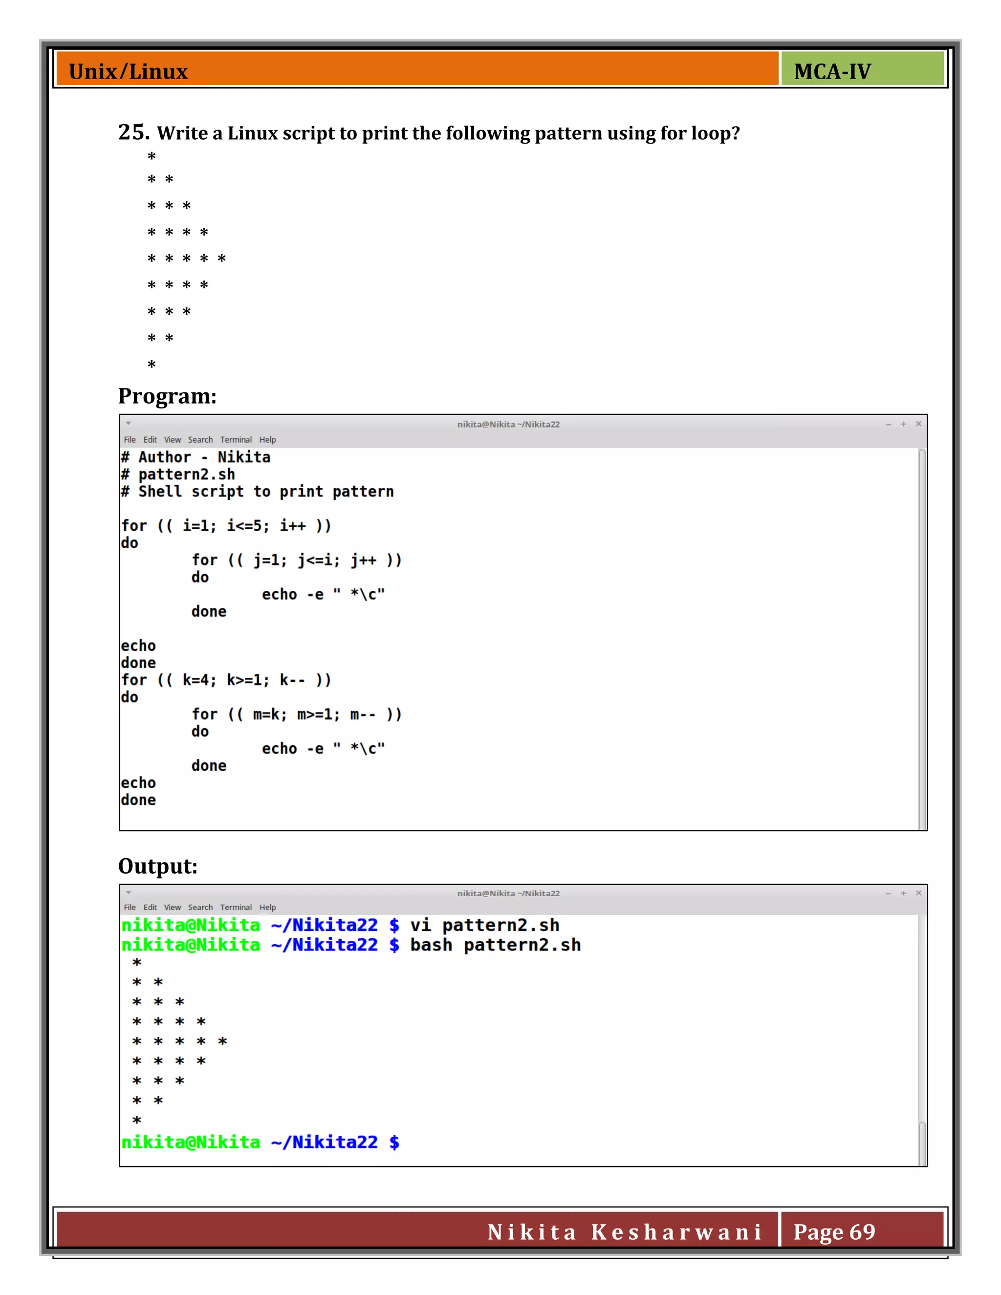The image size is (1001, 1295).
Task: Open File menu in Program terminal window
Action: 129,439
